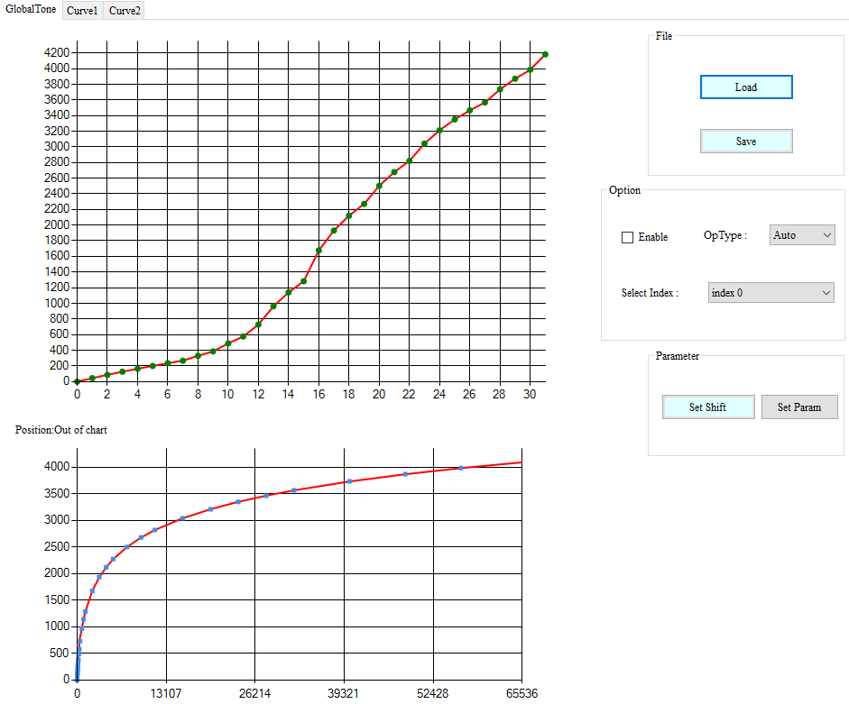849x704 pixels.
Task: Switch to the Curve1 tab
Action: point(82,10)
